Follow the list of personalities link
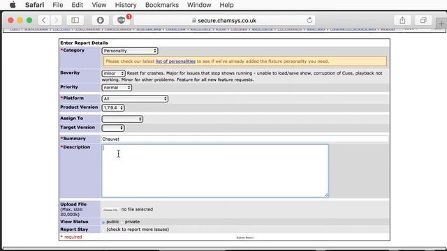Screen dimensions: 447x251 175,61
